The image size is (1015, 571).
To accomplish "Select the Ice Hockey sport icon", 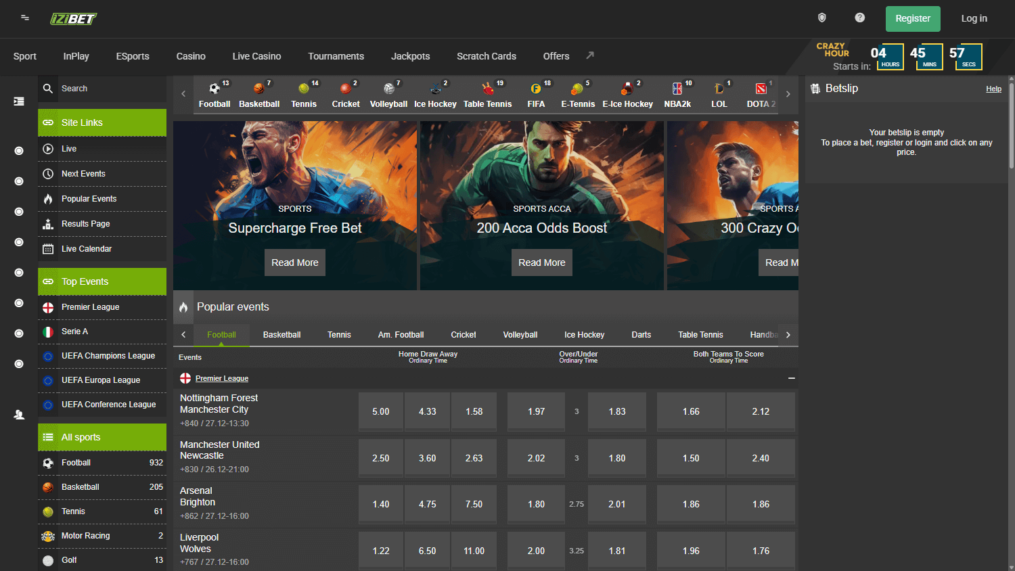I will click(x=435, y=93).
